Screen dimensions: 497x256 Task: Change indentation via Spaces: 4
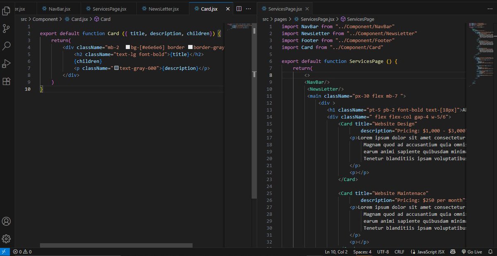click(x=362, y=251)
